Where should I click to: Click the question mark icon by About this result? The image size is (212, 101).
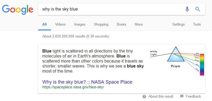(x=144, y=97)
